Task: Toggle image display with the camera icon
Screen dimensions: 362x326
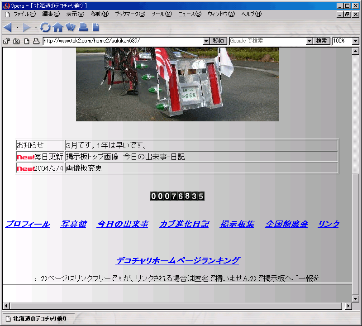Action: tap(16, 41)
